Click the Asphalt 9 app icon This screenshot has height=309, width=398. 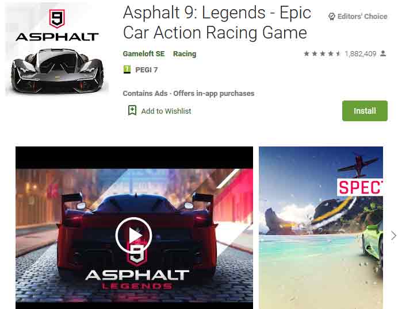tap(57, 49)
